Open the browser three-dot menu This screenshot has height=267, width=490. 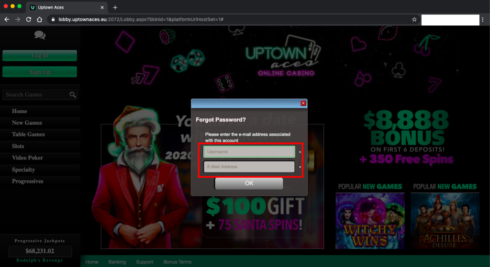(483, 19)
